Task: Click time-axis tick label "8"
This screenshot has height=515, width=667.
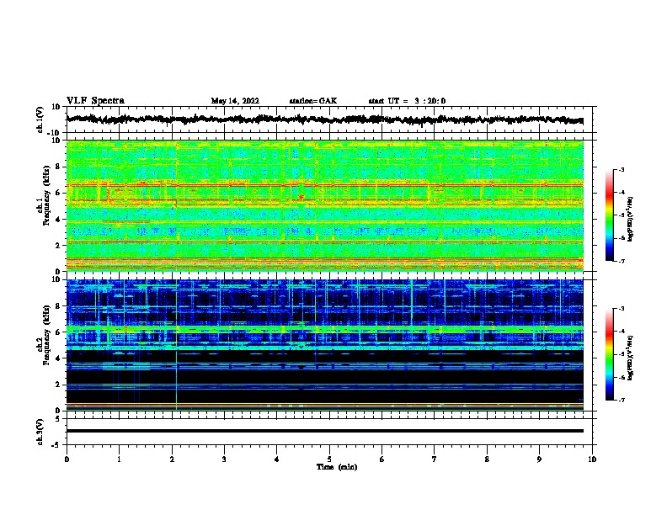Action: [x=487, y=459]
